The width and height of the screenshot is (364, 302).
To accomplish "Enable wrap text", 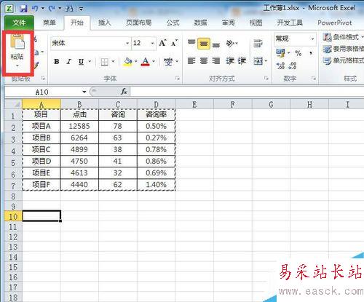I will point(258,44).
